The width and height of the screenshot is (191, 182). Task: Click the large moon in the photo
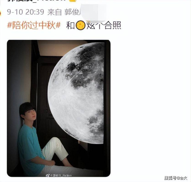pos(76,93)
